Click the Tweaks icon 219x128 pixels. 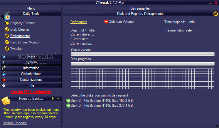[x=7, y=48]
